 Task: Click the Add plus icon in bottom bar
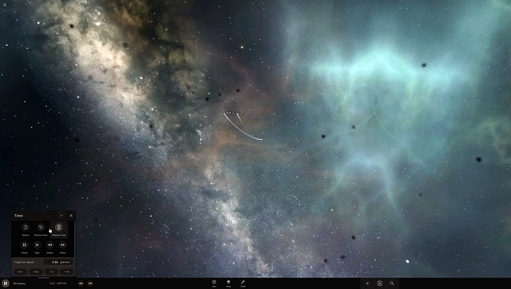point(367,283)
